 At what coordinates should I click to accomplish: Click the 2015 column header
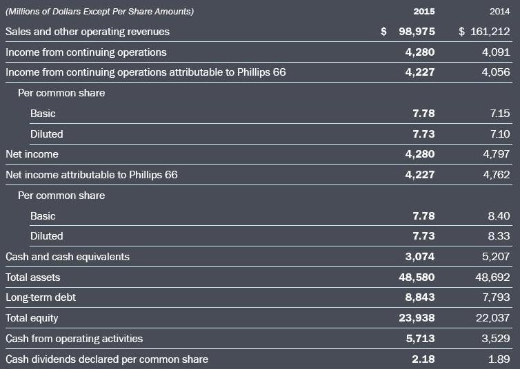tap(423, 12)
